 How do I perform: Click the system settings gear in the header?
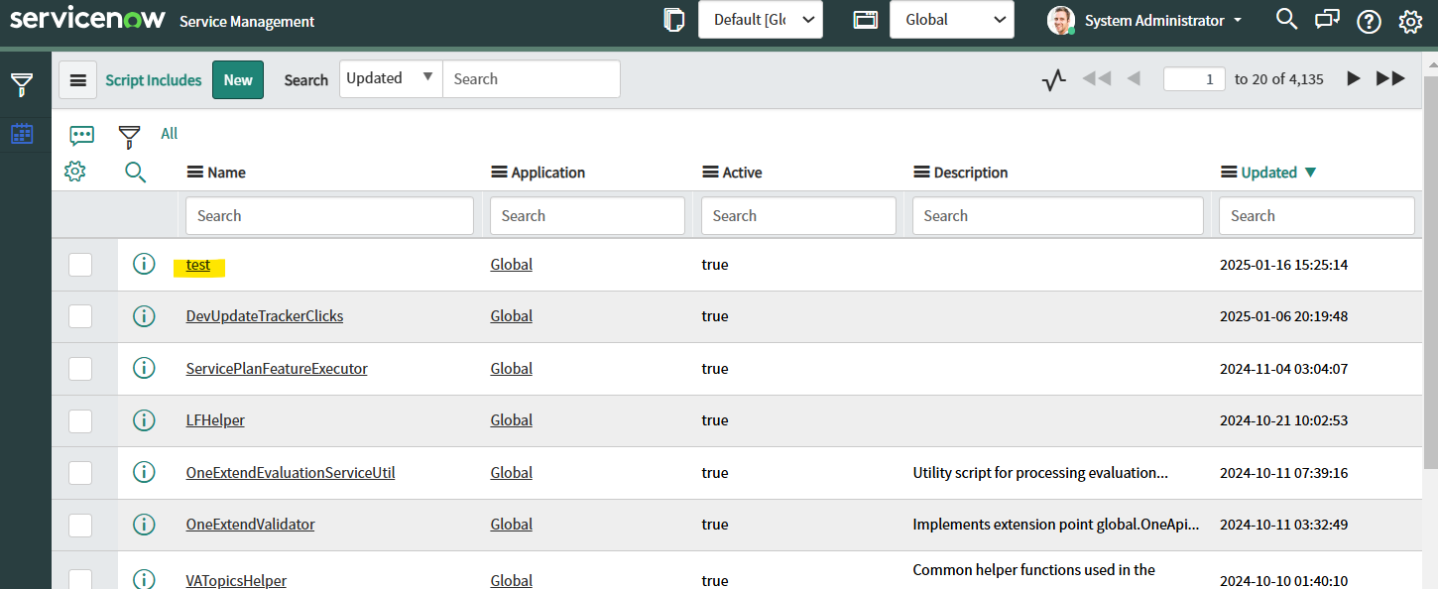tap(1410, 21)
